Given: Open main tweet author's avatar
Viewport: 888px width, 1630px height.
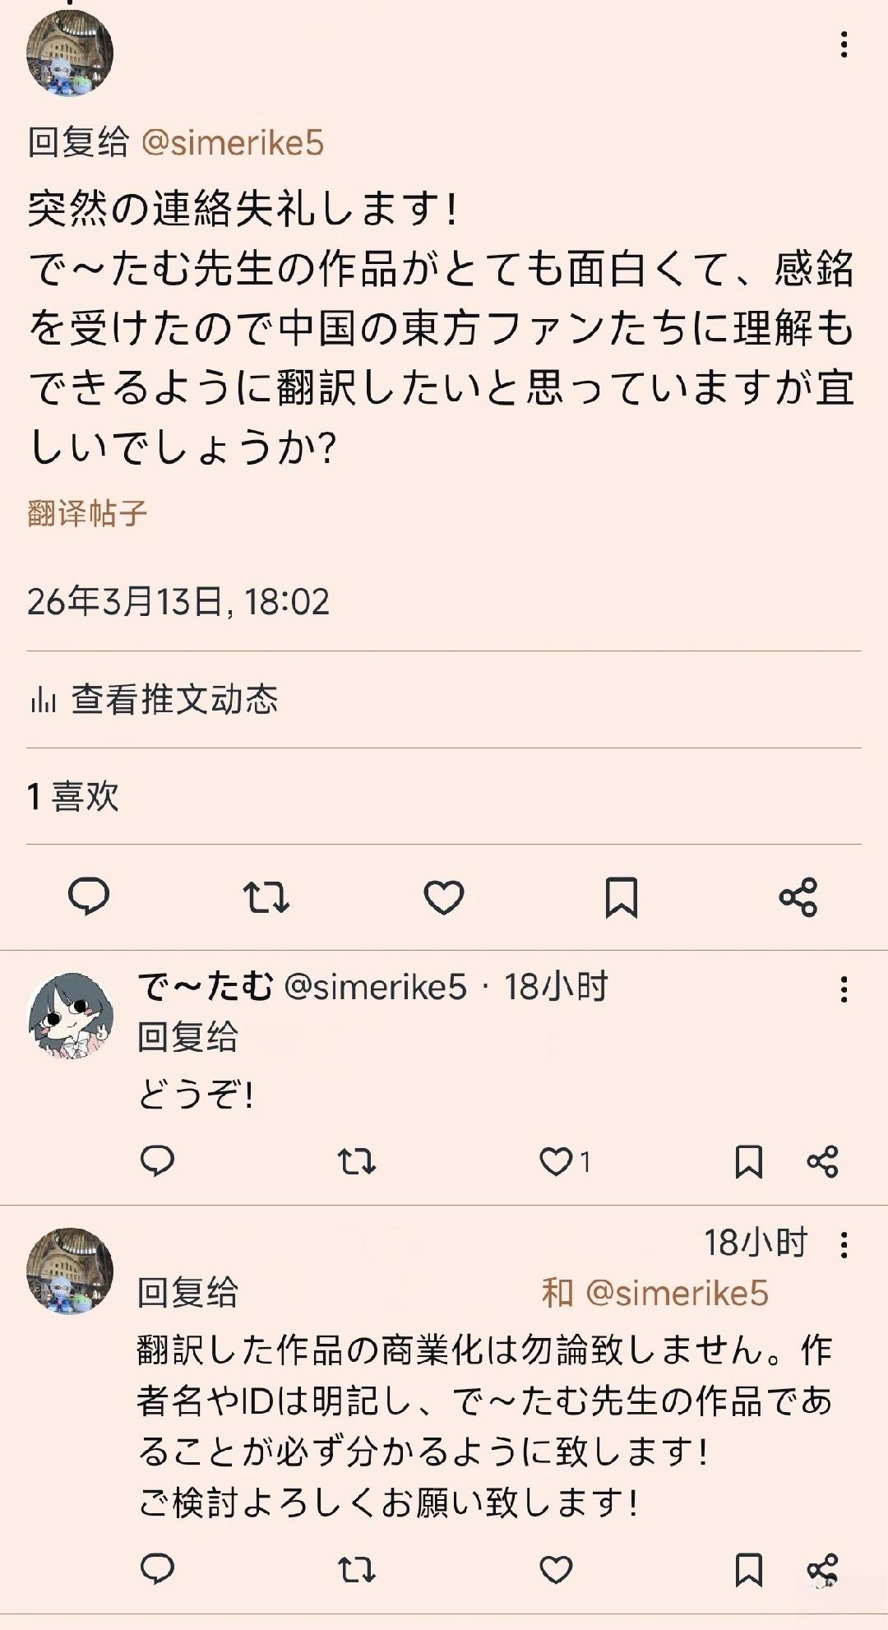Looking at the screenshot, I should tap(70, 53).
